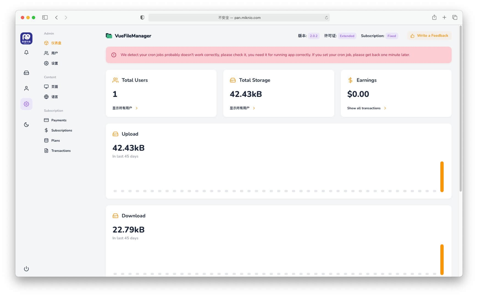The height and width of the screenshot is (297, 478).
Task: Open Subscriptions from the Subscription menu
Action: tap(46, 130)
